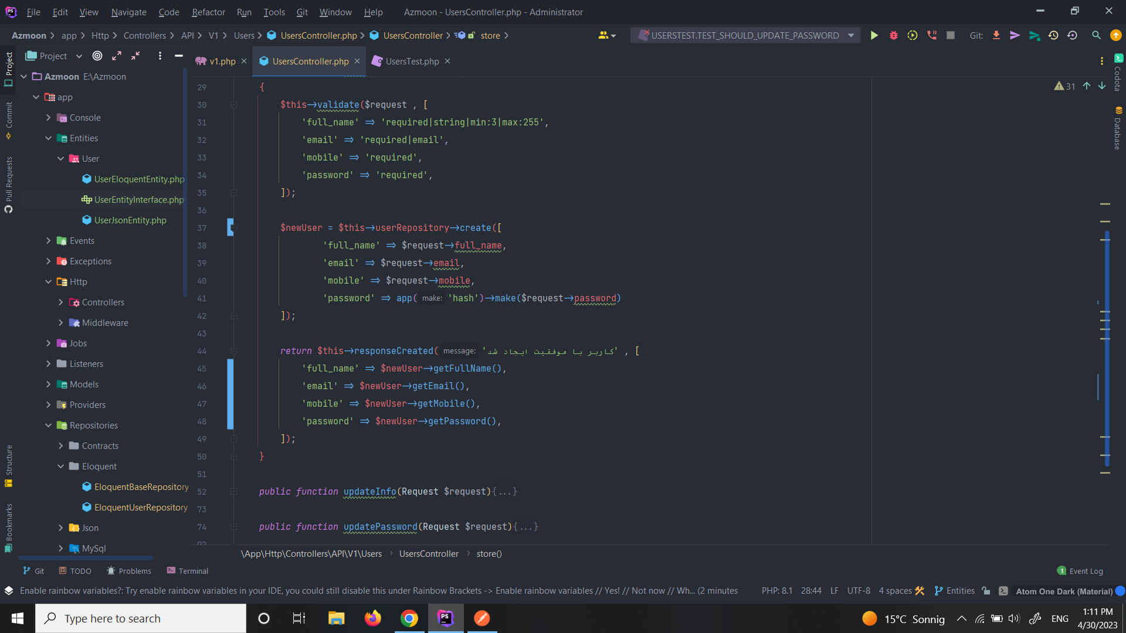Click Entities git branch widget
Screen dimensions: 1126x633
tap(954, 591)
